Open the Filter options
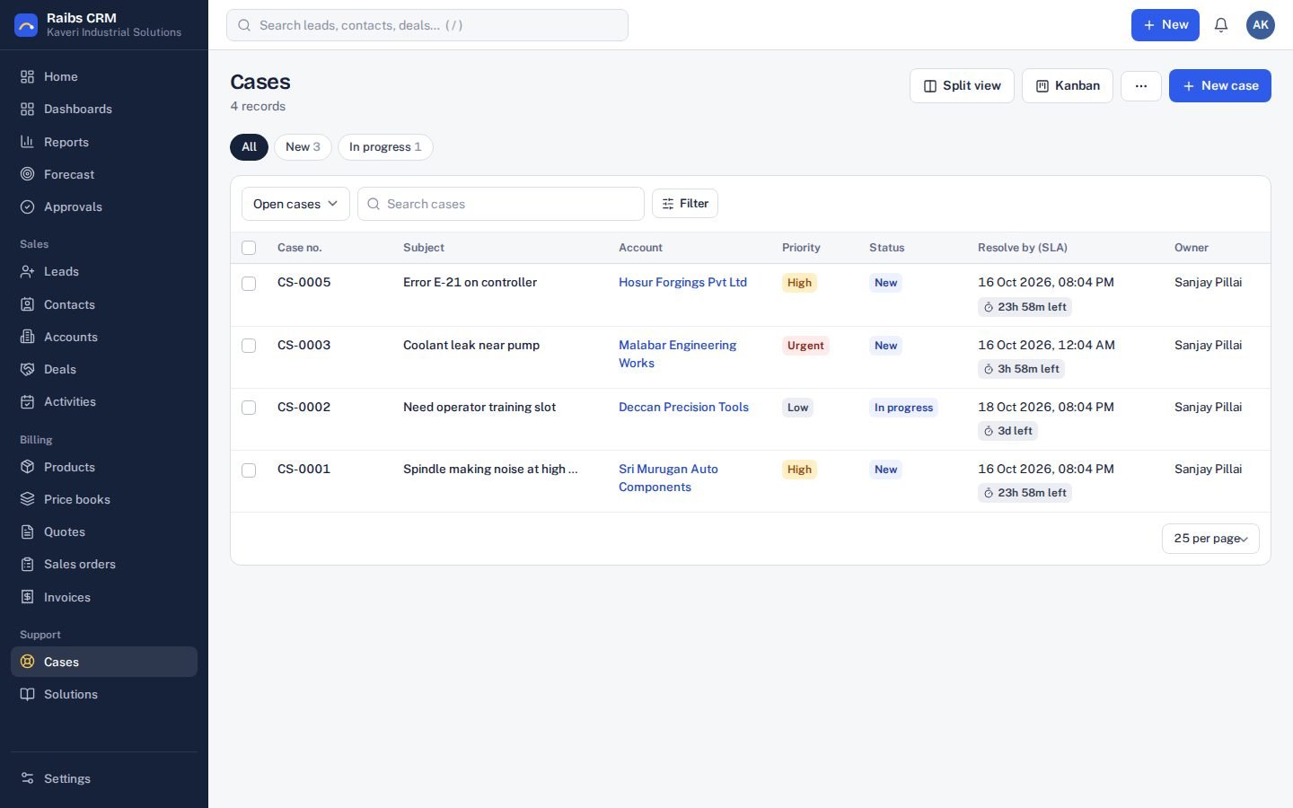Viewport: 1293px width, 808px height. coord(685,204)
